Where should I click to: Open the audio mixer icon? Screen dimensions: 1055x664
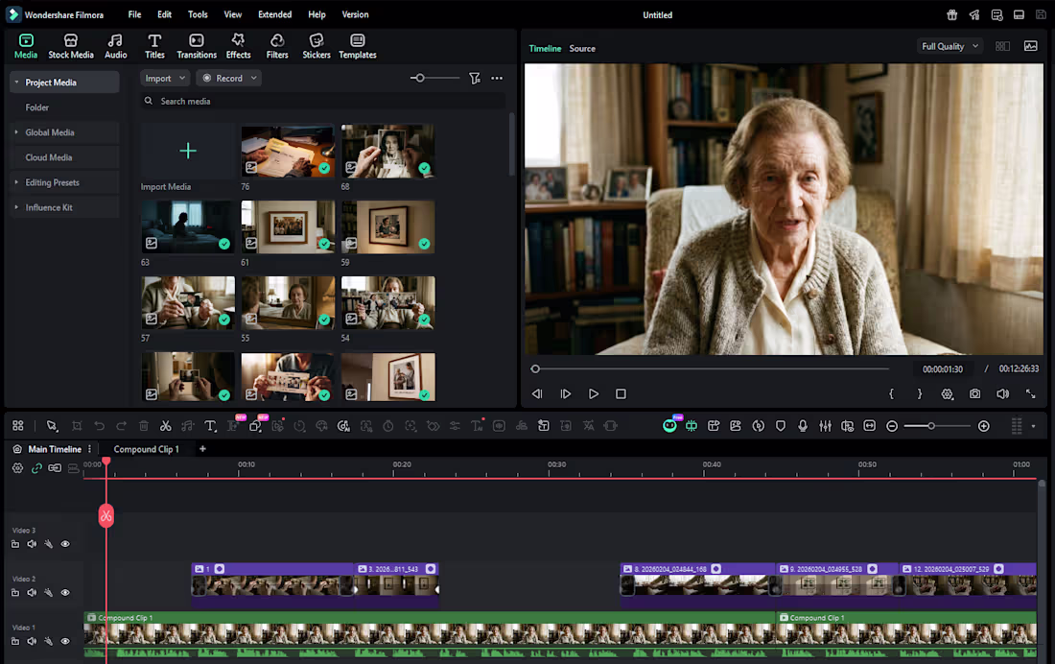[825, 426]
